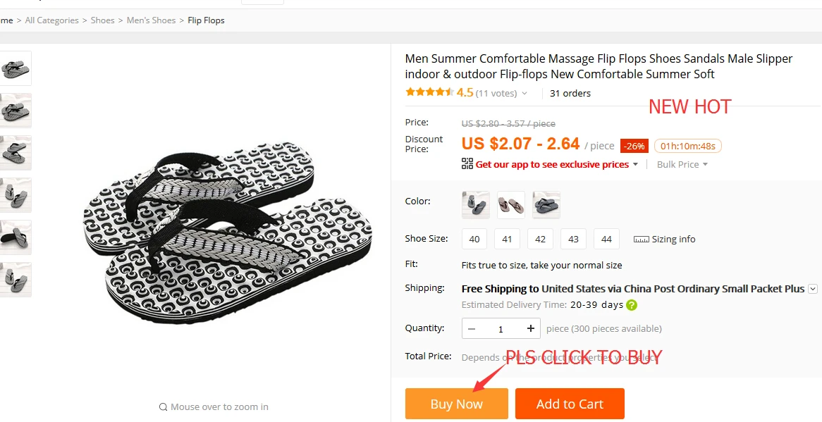
Task: Click the Add to Cart button
Action: pos(570,404)
